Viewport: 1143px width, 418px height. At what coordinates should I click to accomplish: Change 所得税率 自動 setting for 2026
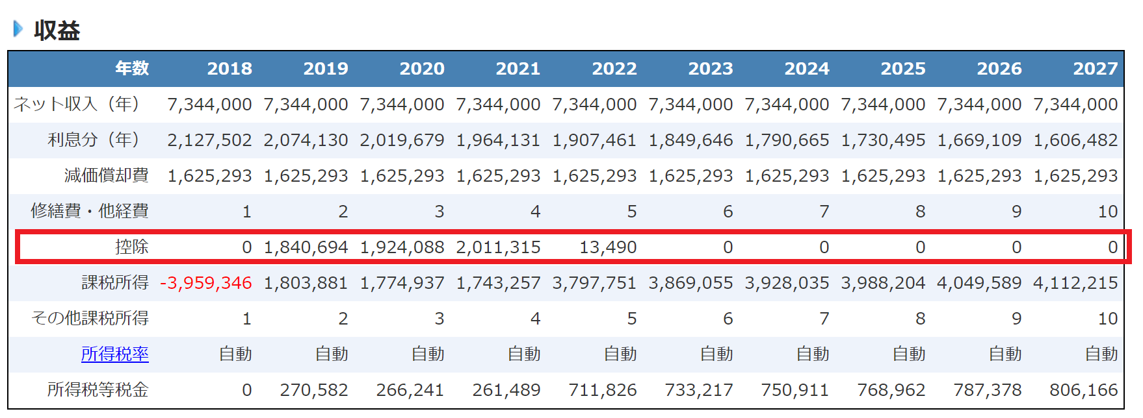point(1005,354)
